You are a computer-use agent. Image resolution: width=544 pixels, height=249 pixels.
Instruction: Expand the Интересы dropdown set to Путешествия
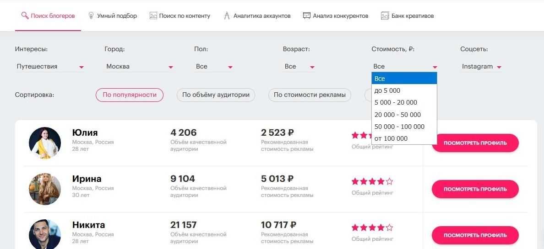click(50, 67)
